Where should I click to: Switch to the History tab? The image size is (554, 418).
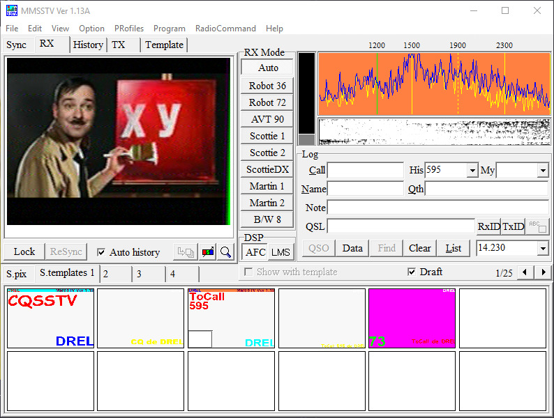pos(89,45)
